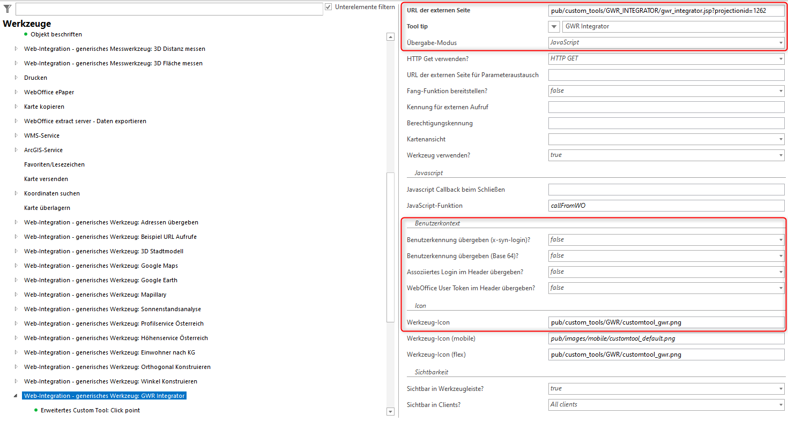Image resolution: width=788 pixels, height=422 pixels.
Task: Click the filter funnel icon
Action: click(x=7, y=9)
